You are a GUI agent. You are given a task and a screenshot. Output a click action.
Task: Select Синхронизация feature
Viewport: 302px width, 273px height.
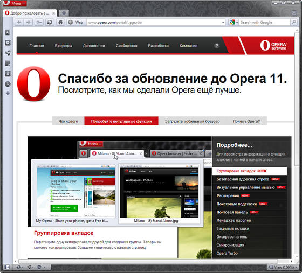(x=249, y=245)
